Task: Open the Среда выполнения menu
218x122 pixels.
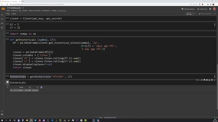Action: 34,11
